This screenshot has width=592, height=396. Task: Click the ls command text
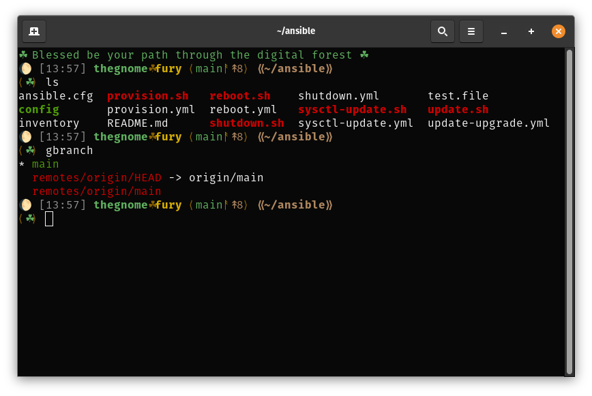(52, 82)
